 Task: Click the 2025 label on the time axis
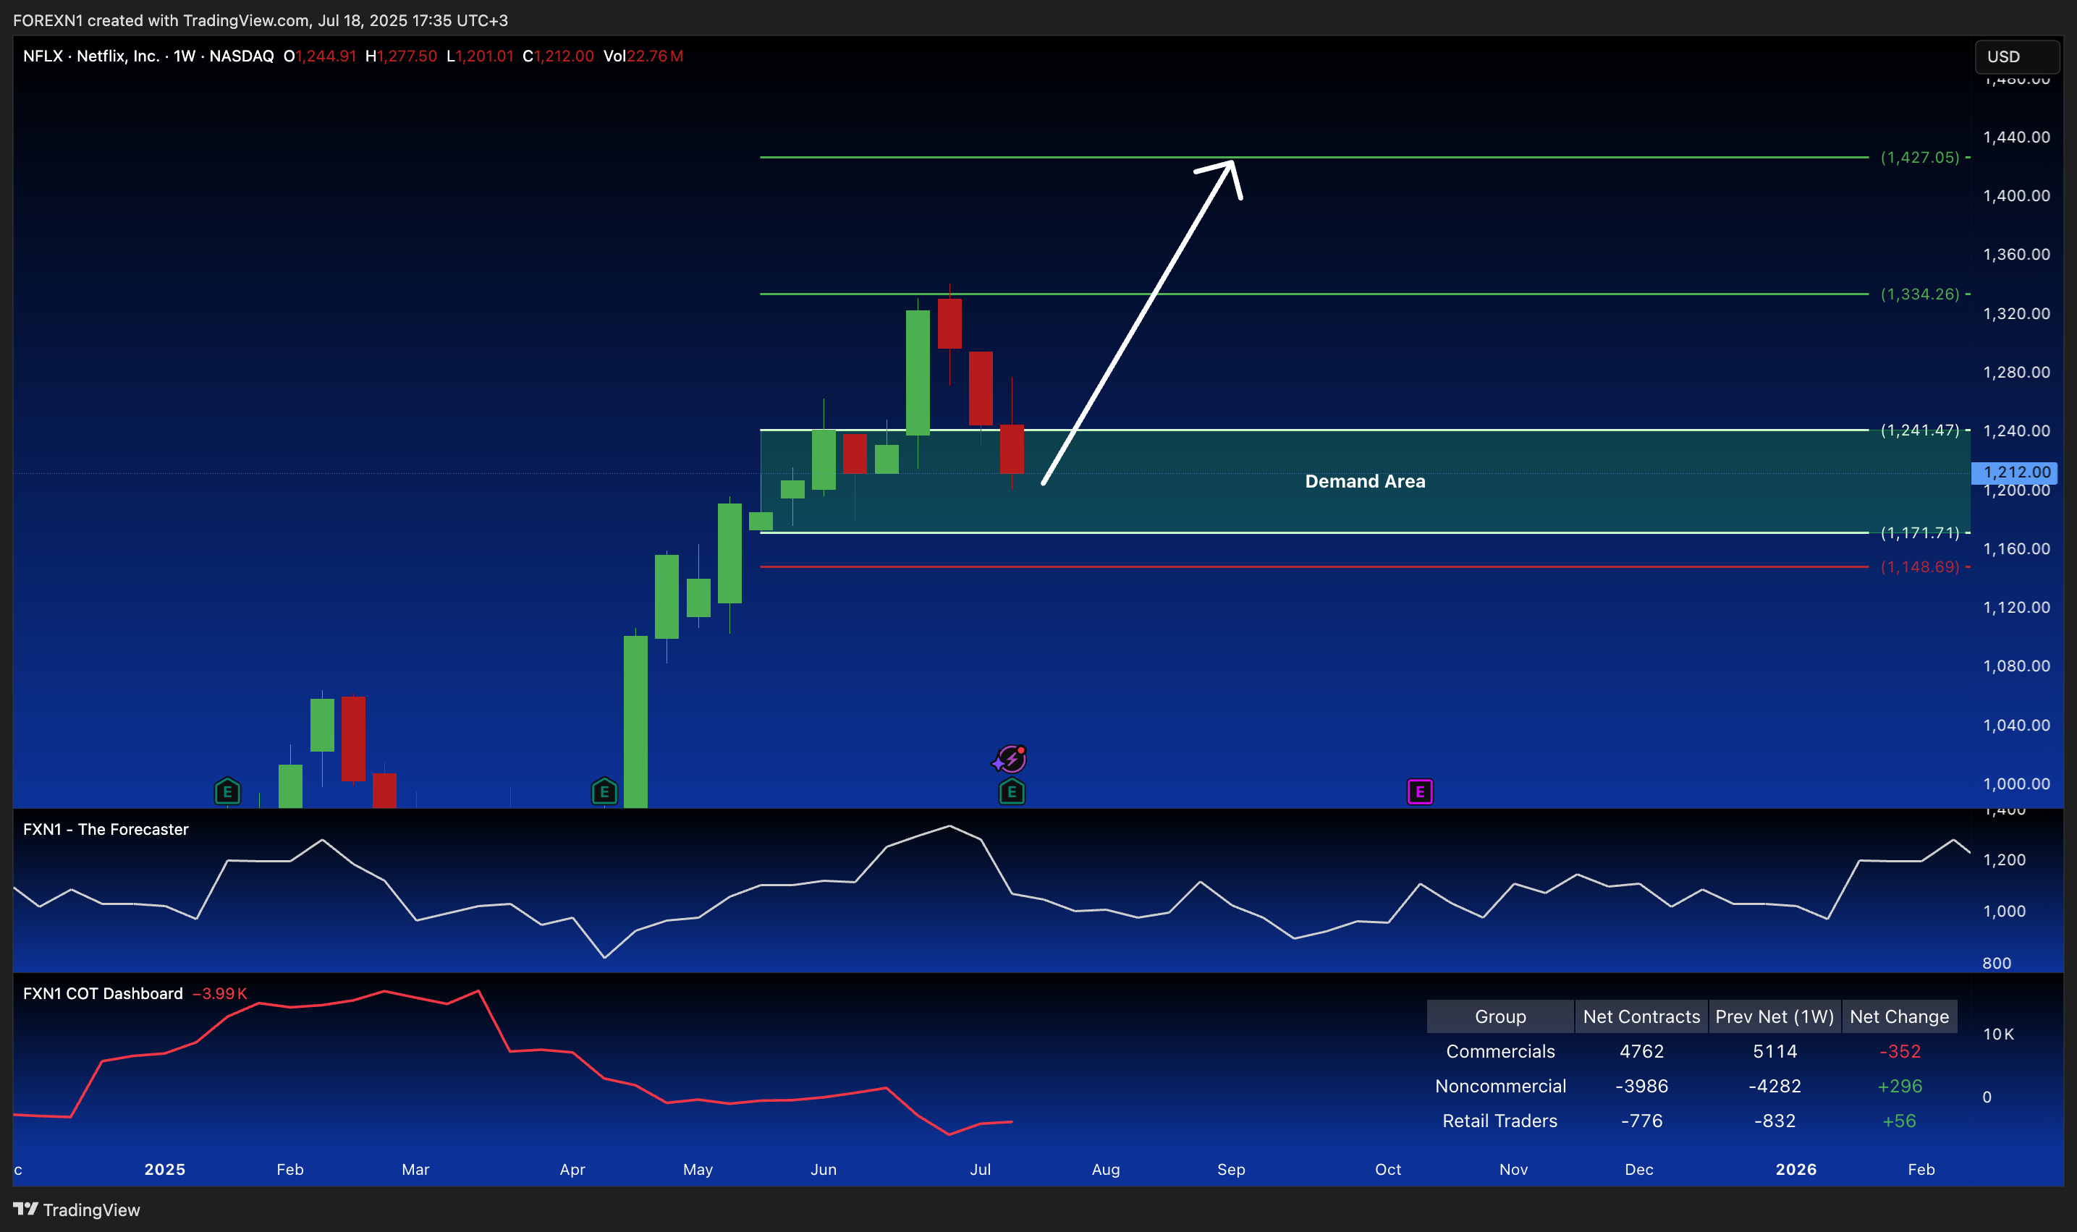click(x=164, y=1169)
